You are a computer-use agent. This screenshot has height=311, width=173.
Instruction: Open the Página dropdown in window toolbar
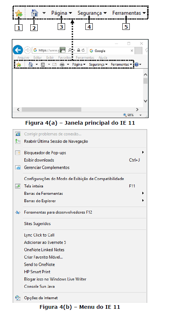click(79, 65)
